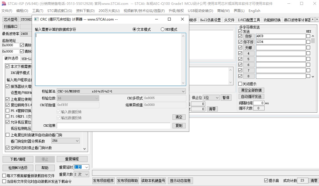Screen dimensions: 319x186
Task: Click the Download/Program button
Action: [18, 159]
